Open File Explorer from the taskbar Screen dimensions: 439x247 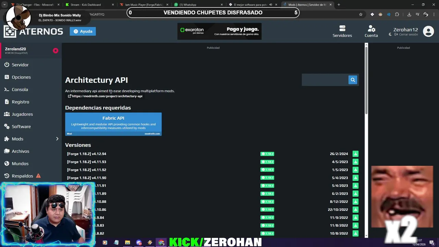pyautogui.click(x=128, y=243)
